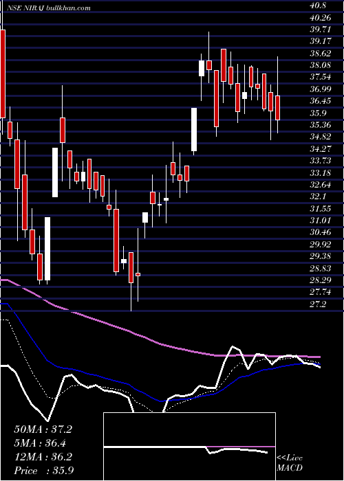The height and width of the screenshot is (481, 344).
Task: Click the 34.27 price axis label
Action: click(x=321, y=149)
